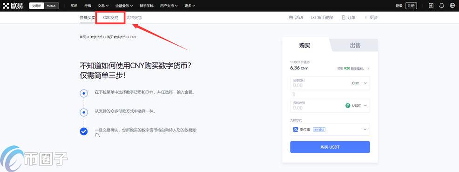Expand the 交易 menu dropdown
Viewport: 459px width, 172px height.
click(x=103, y=6)
